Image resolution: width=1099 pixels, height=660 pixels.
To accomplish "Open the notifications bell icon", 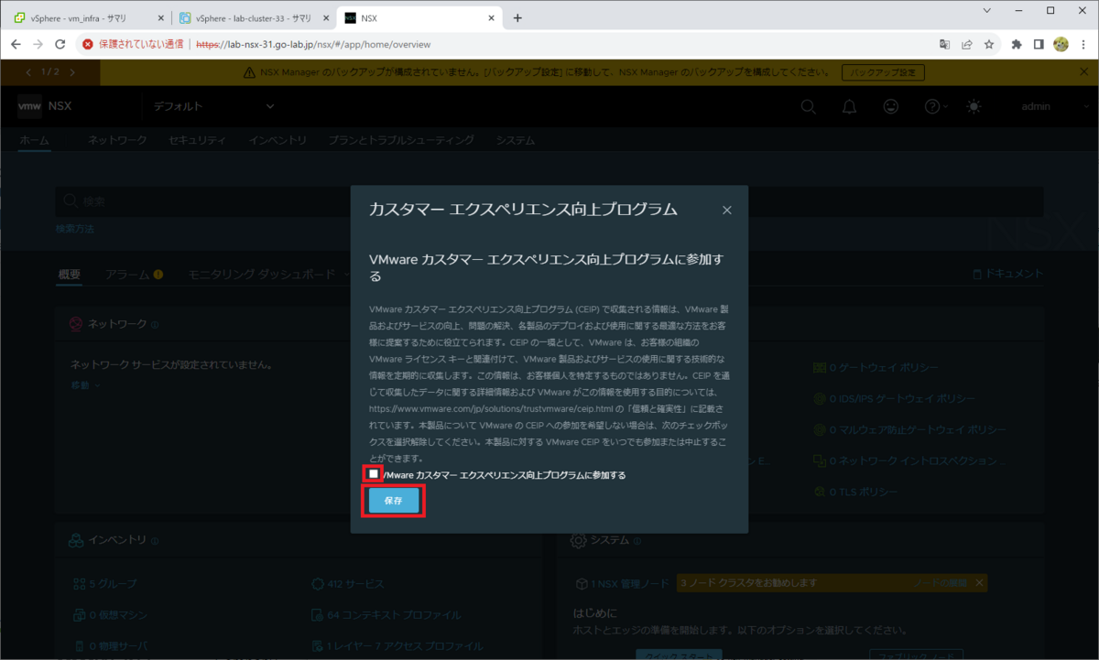I will click(x=849, y=106).
